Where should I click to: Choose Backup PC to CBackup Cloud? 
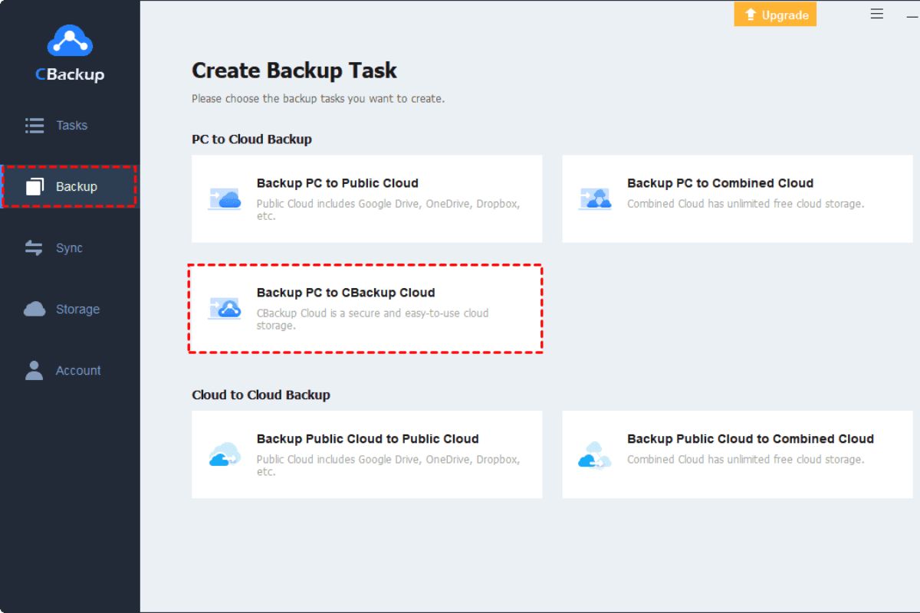click(367, 309)
